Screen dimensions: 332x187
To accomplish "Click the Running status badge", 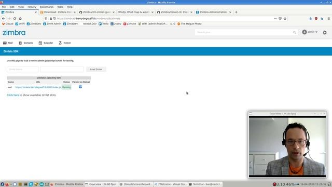I will coord(66,87).
